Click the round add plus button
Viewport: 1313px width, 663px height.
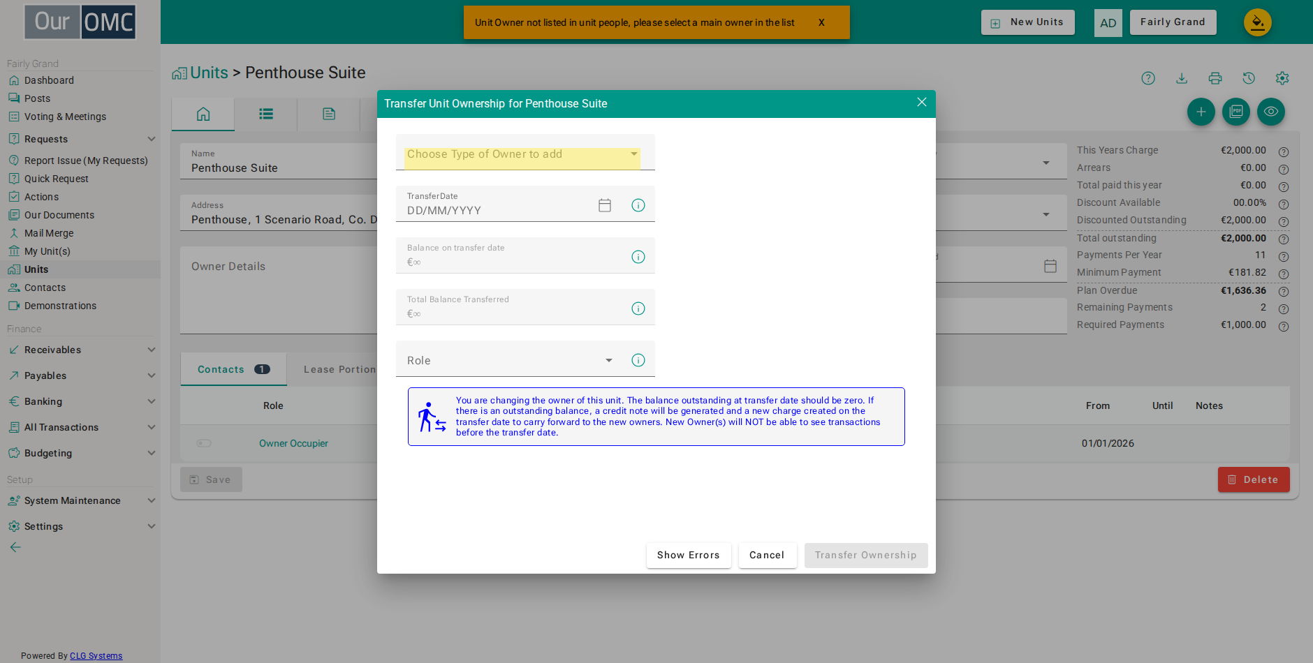tap(1201, 112)
